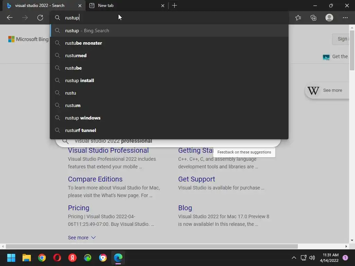Open the Favorites star-list icon
Viewport: 355px width, 266px height.
click(x=298, y=18)
